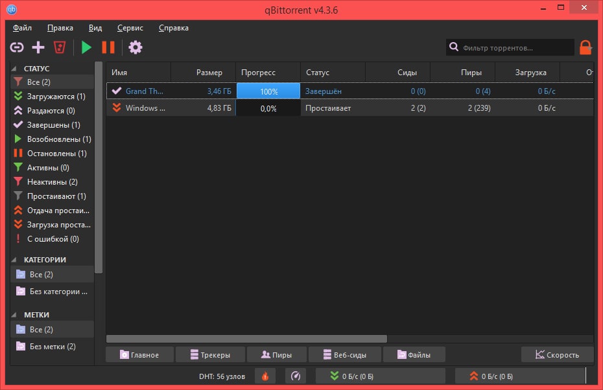603x390 pixels.
Task: Switch to the Файлы tab
Action: (x=414, y=354)
